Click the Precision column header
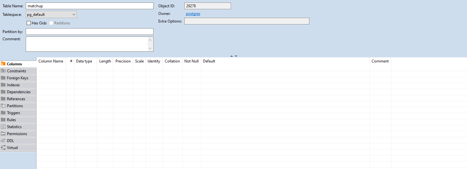Image resolution: width=467 pixels, height=169 pixels. tap(123, 61)
